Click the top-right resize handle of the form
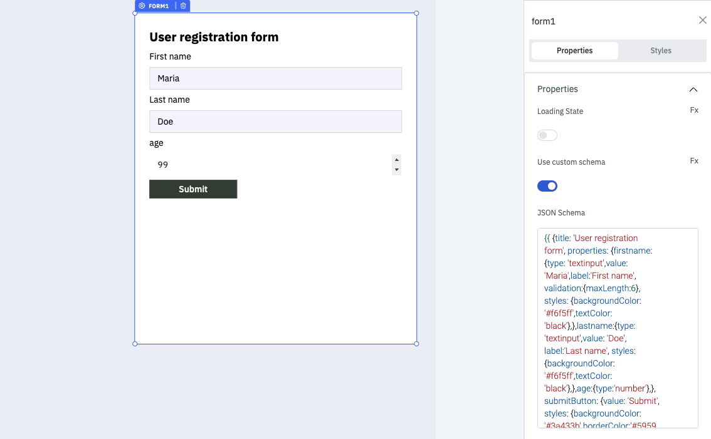This screenshot has width=711, height=439. tap(416, 13)
